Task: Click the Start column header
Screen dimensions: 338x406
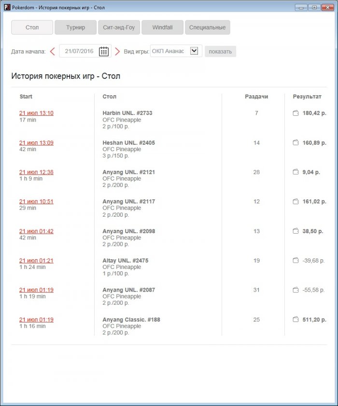Action: pos(26,97)
